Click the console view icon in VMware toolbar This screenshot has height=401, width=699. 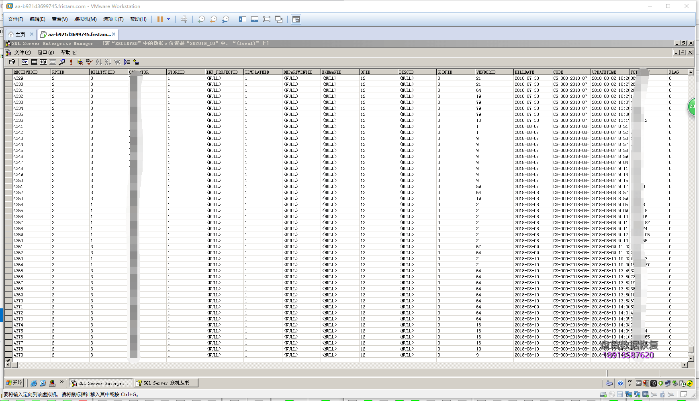[x=296, y=19]
